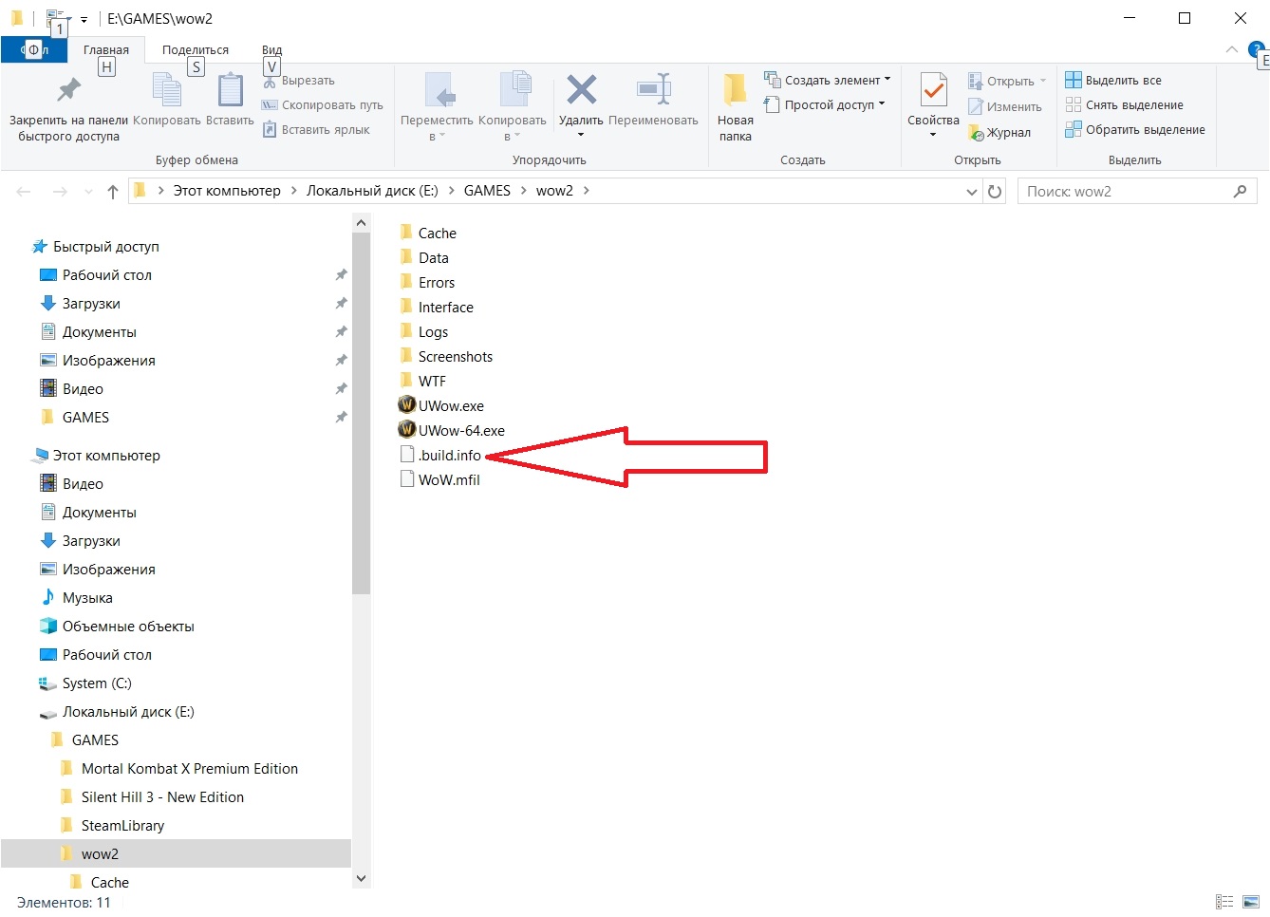
Task: Open the Вид ribbon tab
Action: point(271,49)
